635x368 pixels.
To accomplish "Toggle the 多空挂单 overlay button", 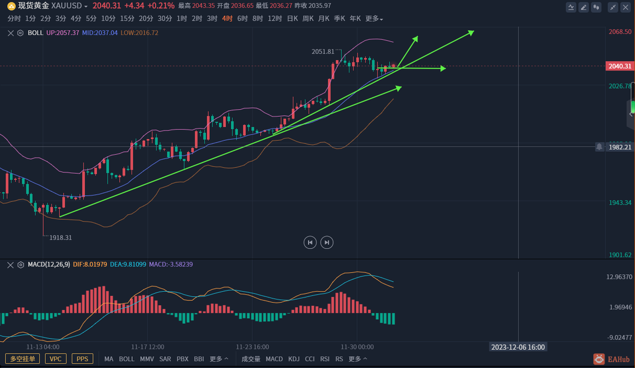I will coord(22,359).
